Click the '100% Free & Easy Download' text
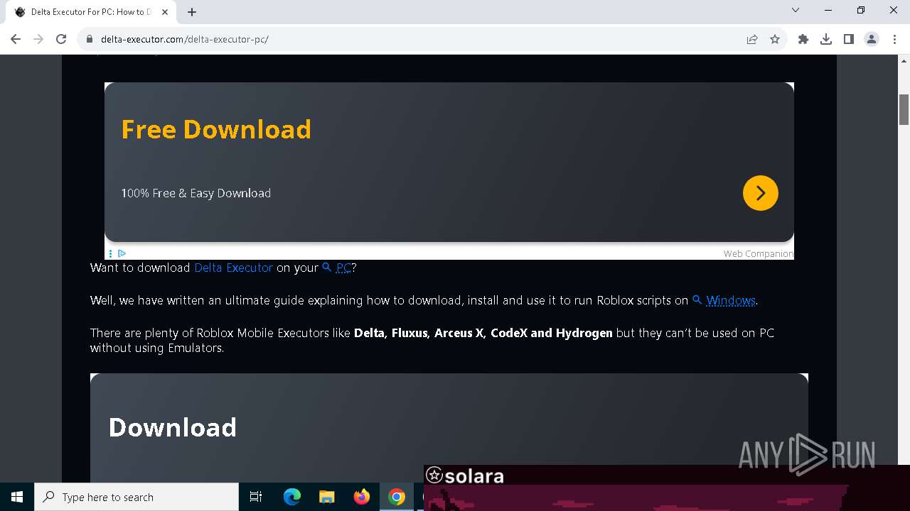Viewport: 910px width, 511px height. [x=196, y=193]
